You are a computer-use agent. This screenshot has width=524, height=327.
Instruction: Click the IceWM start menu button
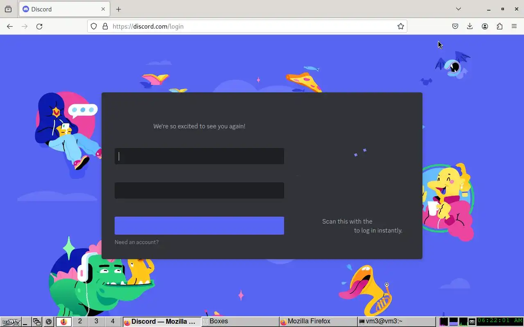pos(10,322)
